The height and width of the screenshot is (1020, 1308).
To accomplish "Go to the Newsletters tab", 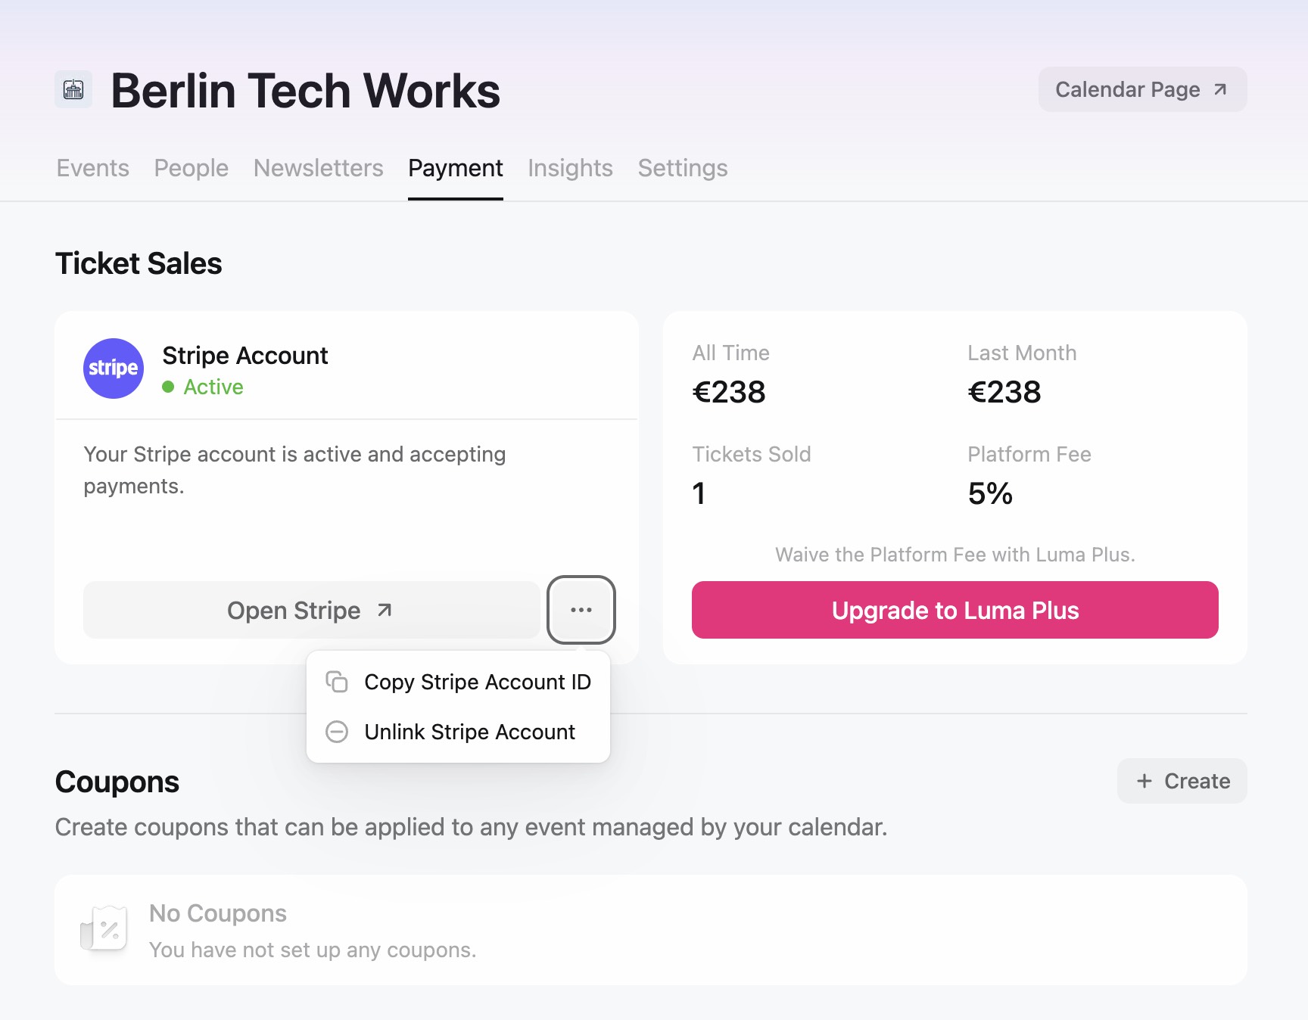I will (318, 168).
